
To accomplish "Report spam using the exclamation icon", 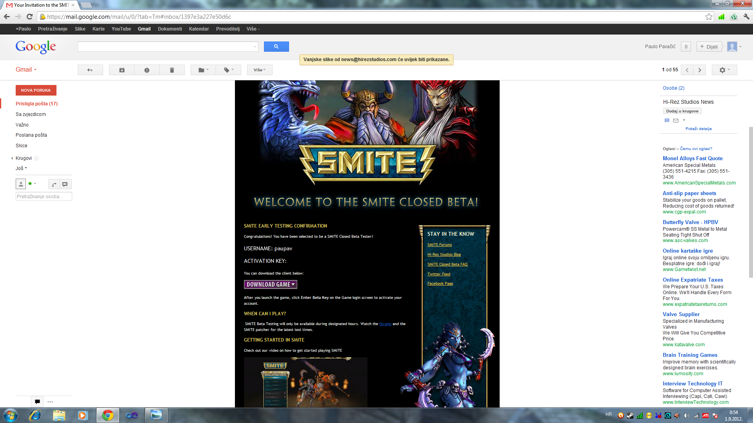I will [x=147, y=70].
